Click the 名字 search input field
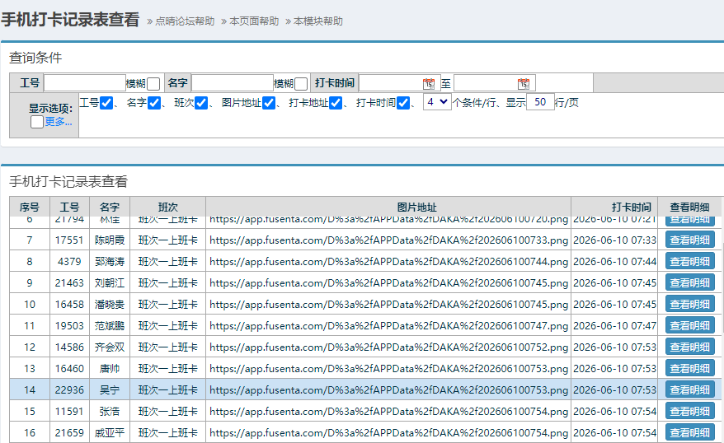 (x=233, y=83)
